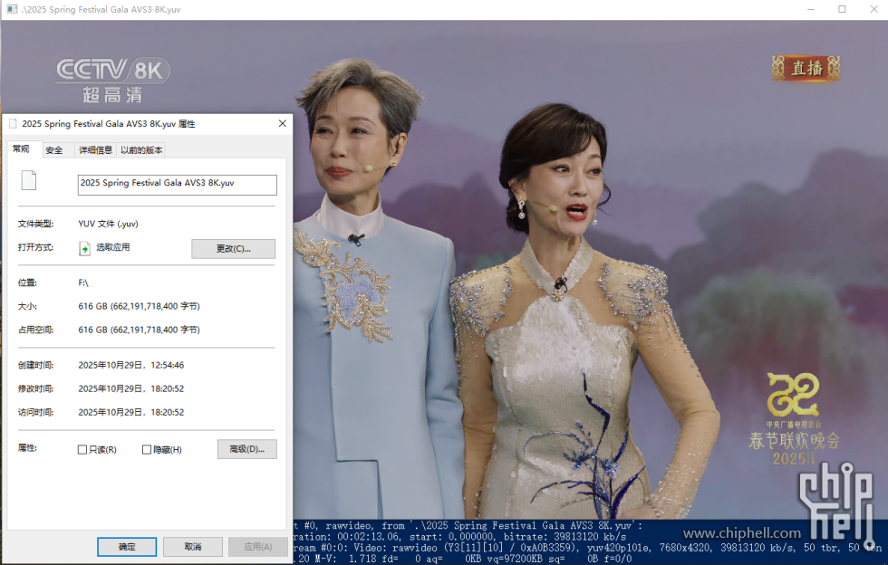The width and height of the screenshot is (888, 565).
Task: Click the red 直播 live badge
Action: pyautogui.click(x=805, y=68)
